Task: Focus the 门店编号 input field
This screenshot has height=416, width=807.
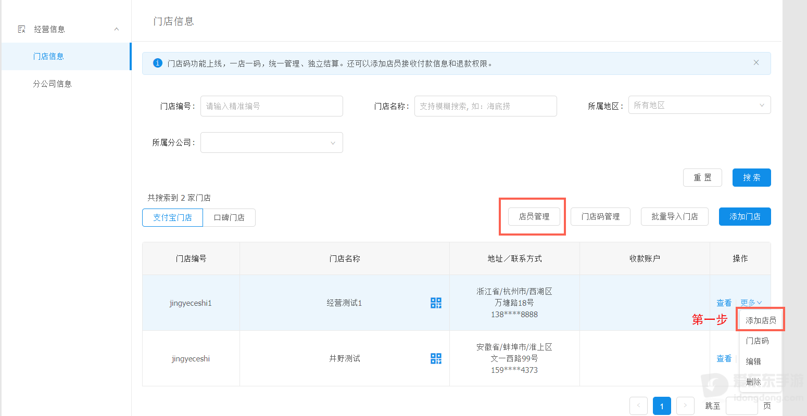Action: 272,106
